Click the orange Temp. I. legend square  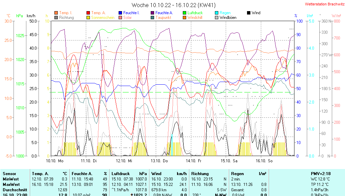(56, 13)
